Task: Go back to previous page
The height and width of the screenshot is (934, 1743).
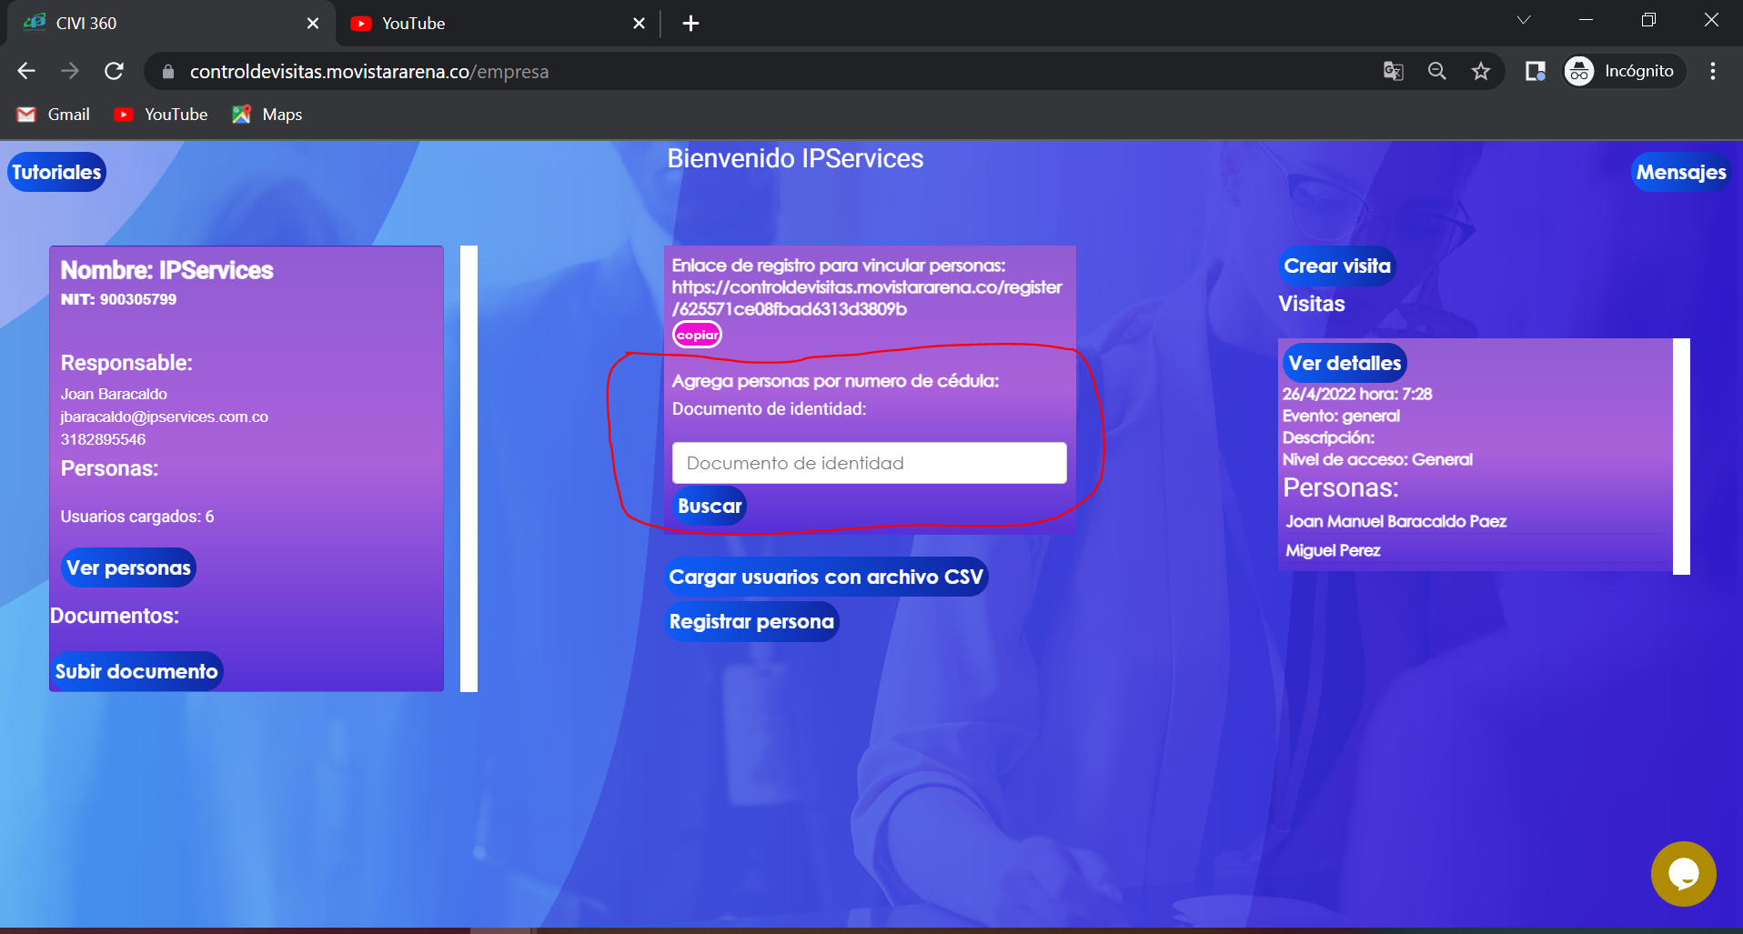Action: pyautogui.click(x=26, y=71)
